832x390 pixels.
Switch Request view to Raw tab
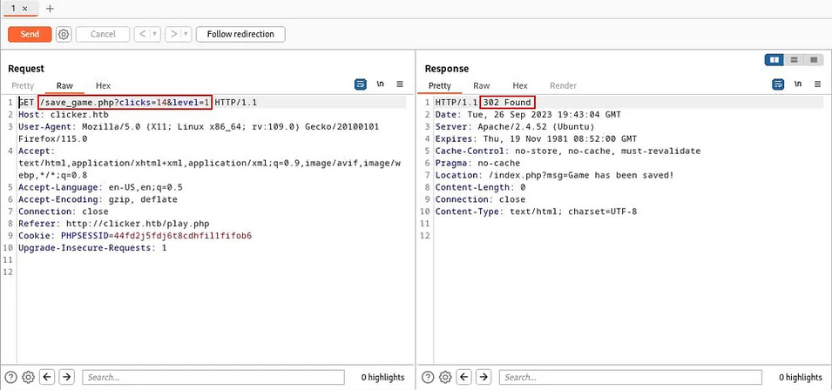coord(64,85)
